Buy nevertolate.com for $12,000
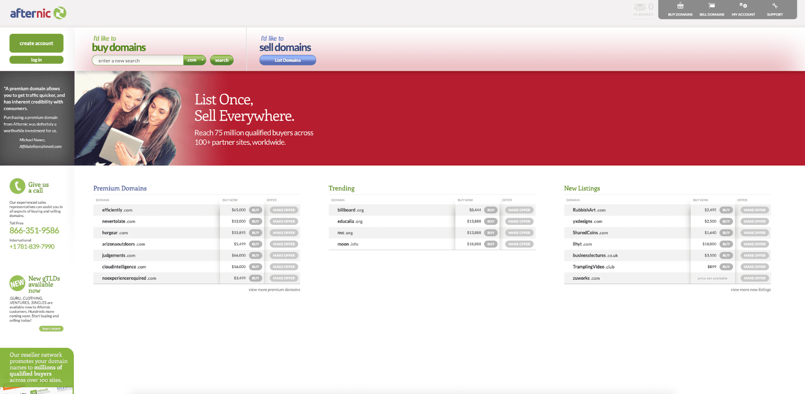The height and width of the screenshot is (394, 805). (255, 221)
